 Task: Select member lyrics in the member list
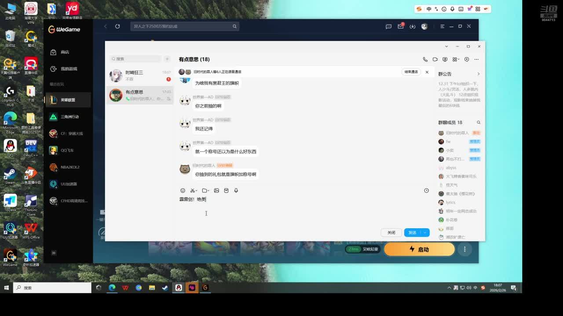pyautogui.click(x=459, y=202)
